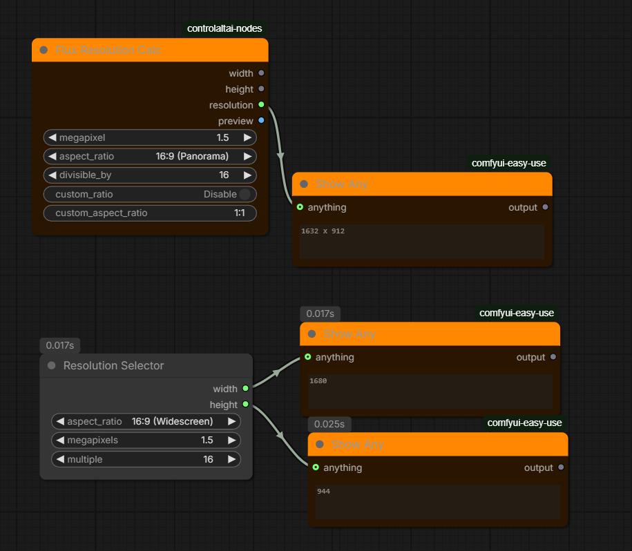Click the divisible_by value 16
The width and height of the screenshot is (632, 551).
click(x=224, y=175)
